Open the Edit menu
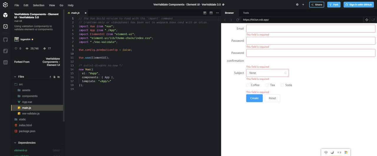 26,5
